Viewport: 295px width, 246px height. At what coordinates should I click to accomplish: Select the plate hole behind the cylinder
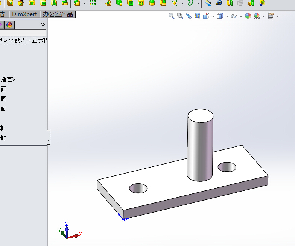click(x=227, y=167)
